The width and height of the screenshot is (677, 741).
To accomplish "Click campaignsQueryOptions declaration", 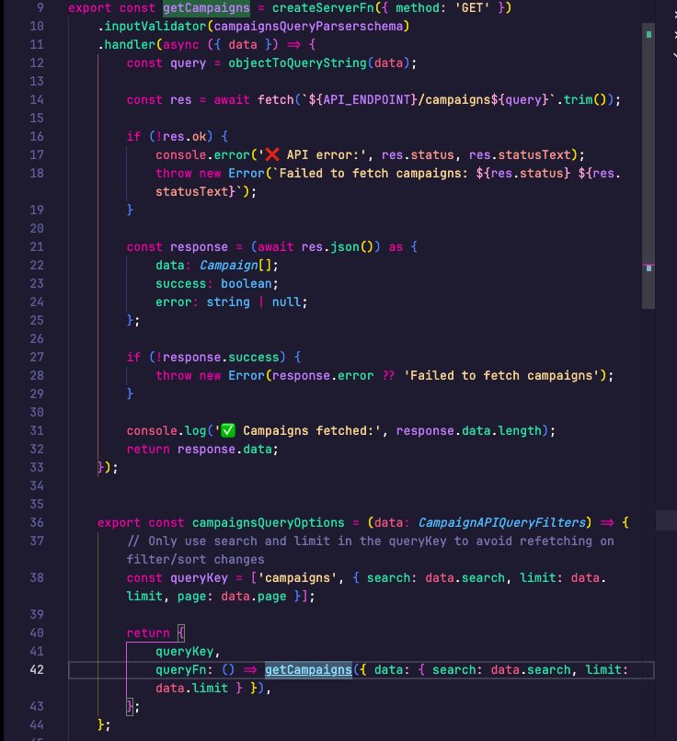I will (268, 523).
